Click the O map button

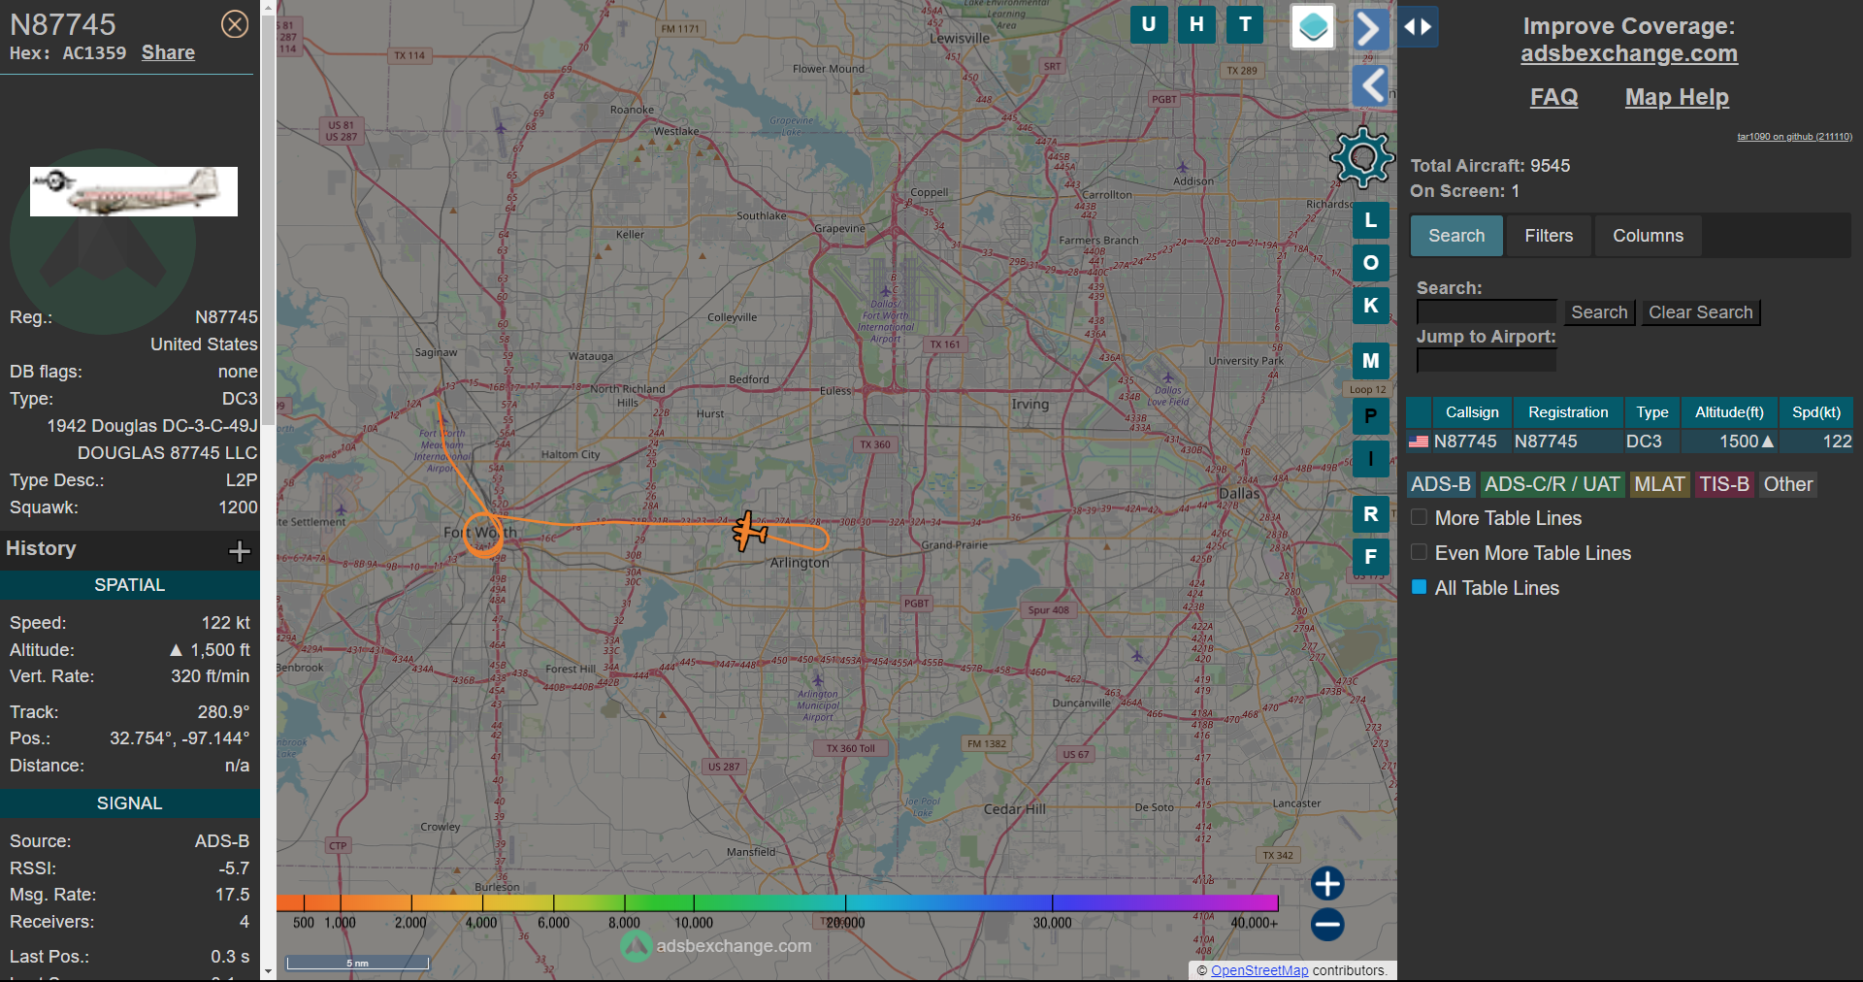click(1371, 263)
